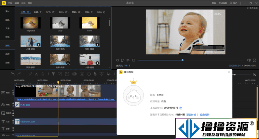Show the 抖动 (5) filter category
Screen dimensions: 259x139
(x=101, y=12)
